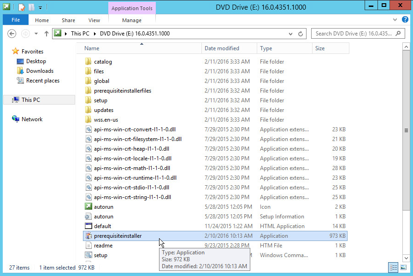Switch to the large icons view

click(403, 267)
